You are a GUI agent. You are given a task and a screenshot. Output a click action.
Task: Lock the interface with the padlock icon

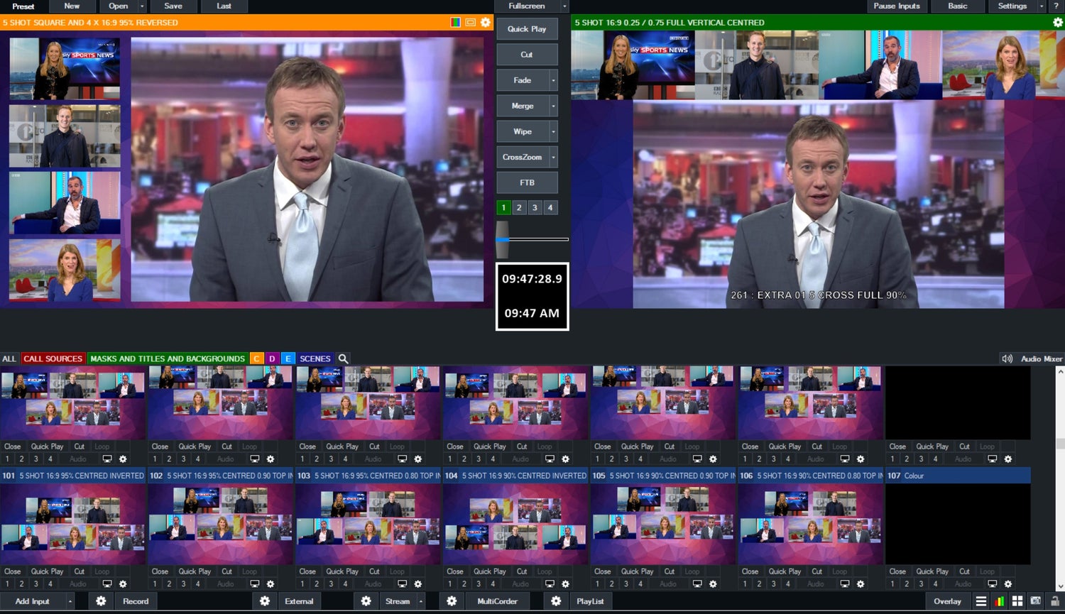tap(1056, 602)
